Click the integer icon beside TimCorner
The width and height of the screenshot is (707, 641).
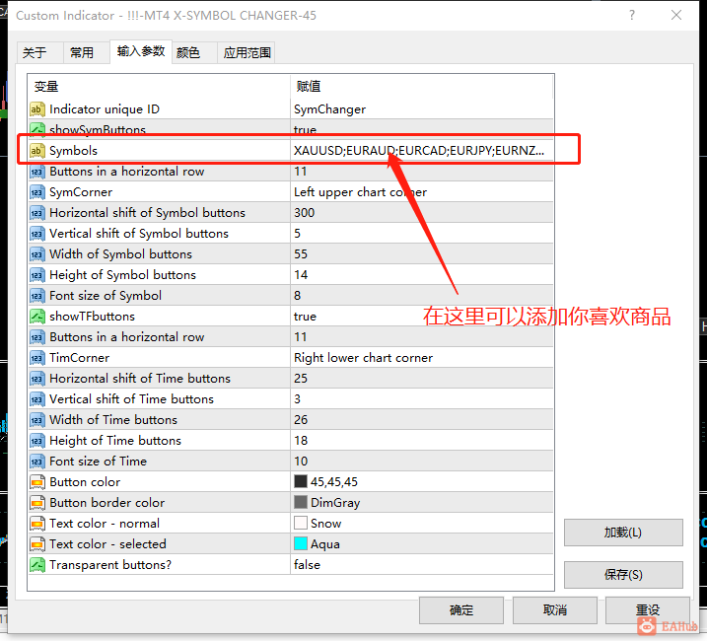click(x=37, y=358)
